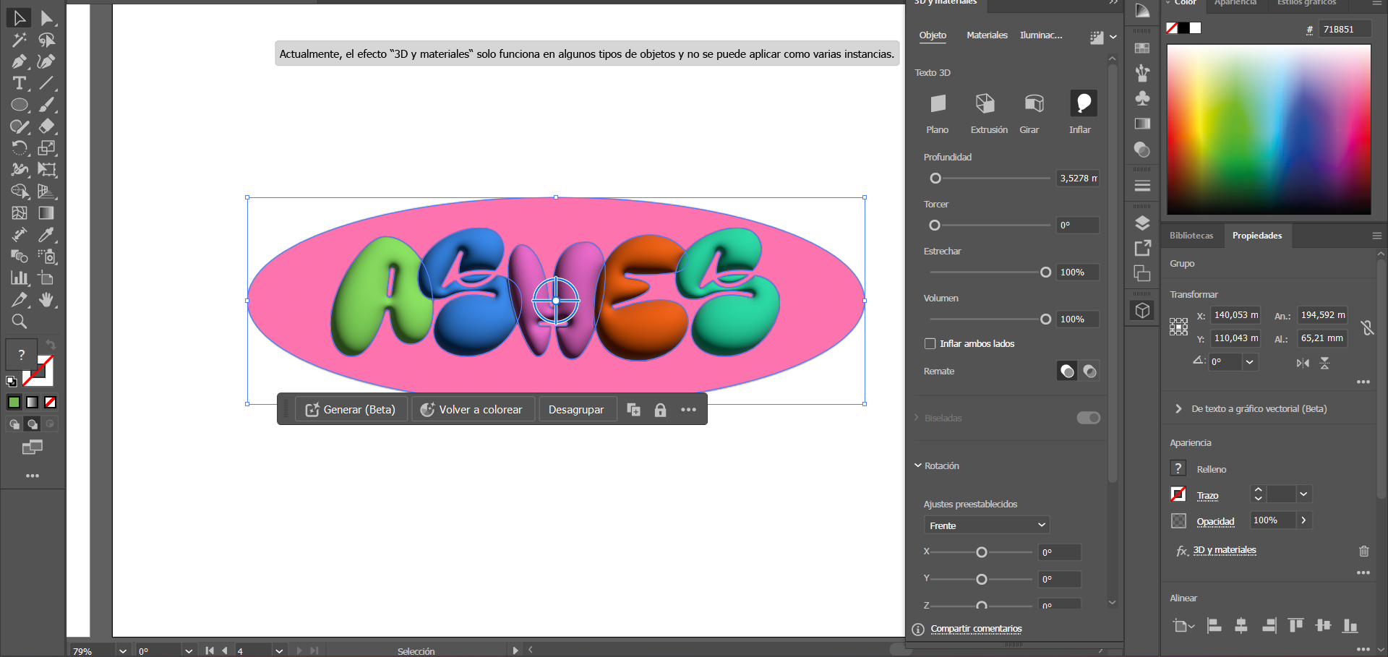Select the Zoom tool magnifier
The width and height of the screenshot is (1388, 657).
(x=20, y=322)
